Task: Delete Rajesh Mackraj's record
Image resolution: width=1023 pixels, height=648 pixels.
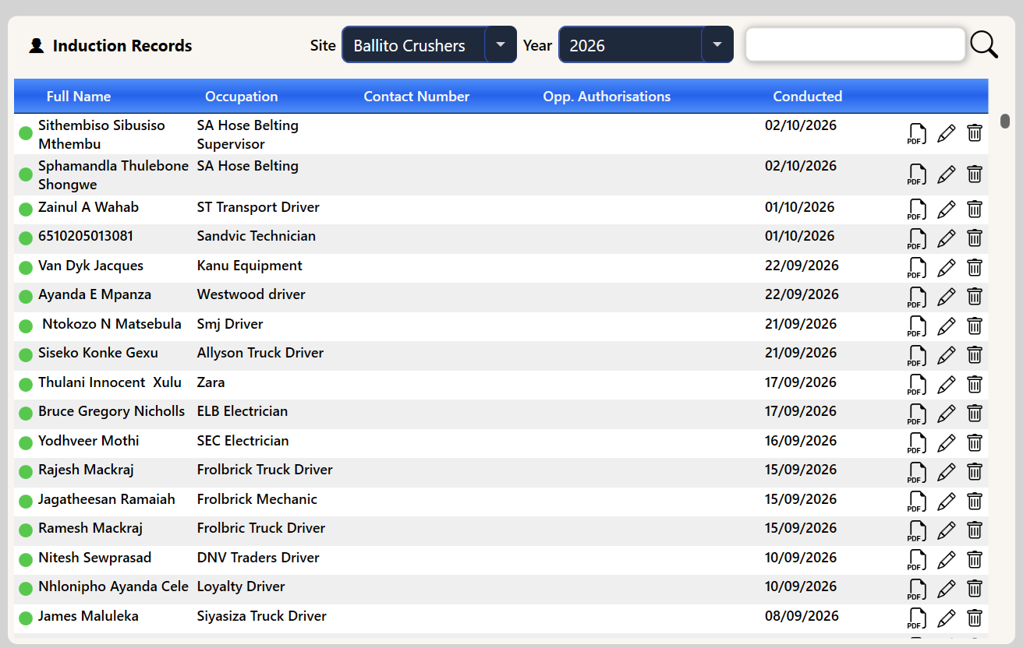Action: (x=975, y=471)
